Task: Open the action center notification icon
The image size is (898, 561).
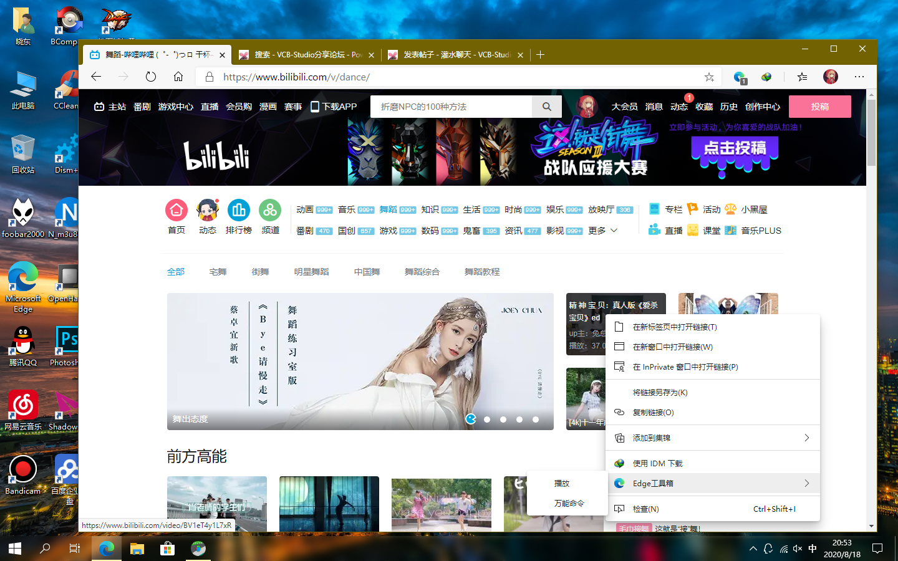Action: click(x=877, y=549)
